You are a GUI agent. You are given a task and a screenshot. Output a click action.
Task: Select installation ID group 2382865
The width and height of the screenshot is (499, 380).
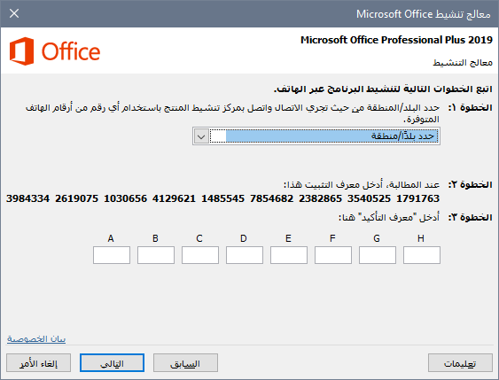(321, 198)
